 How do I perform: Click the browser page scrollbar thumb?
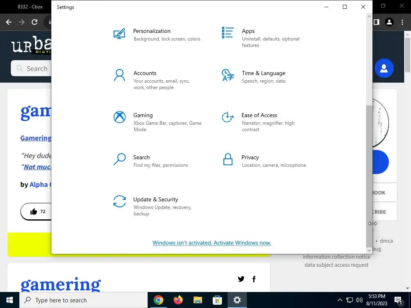[x=407, y=55]
